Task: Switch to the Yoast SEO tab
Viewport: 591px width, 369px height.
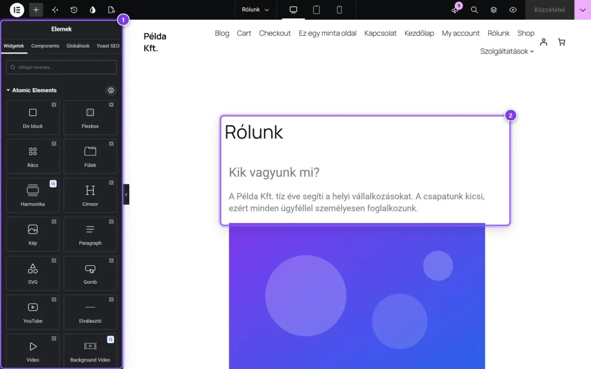Action: click(x=108, y=46)
